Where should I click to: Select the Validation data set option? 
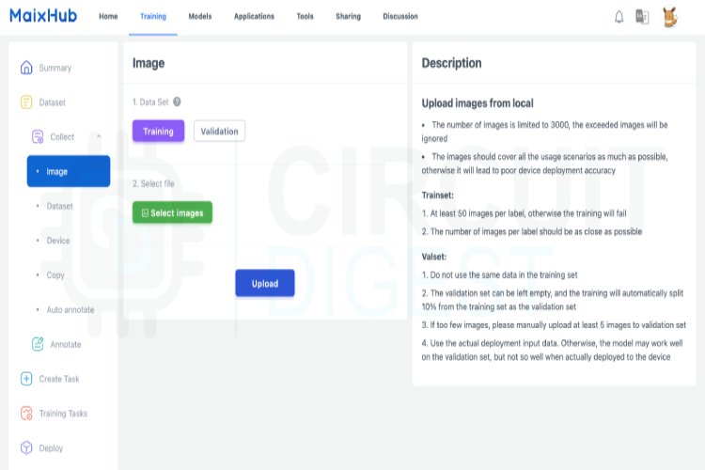tap(219, 131)
